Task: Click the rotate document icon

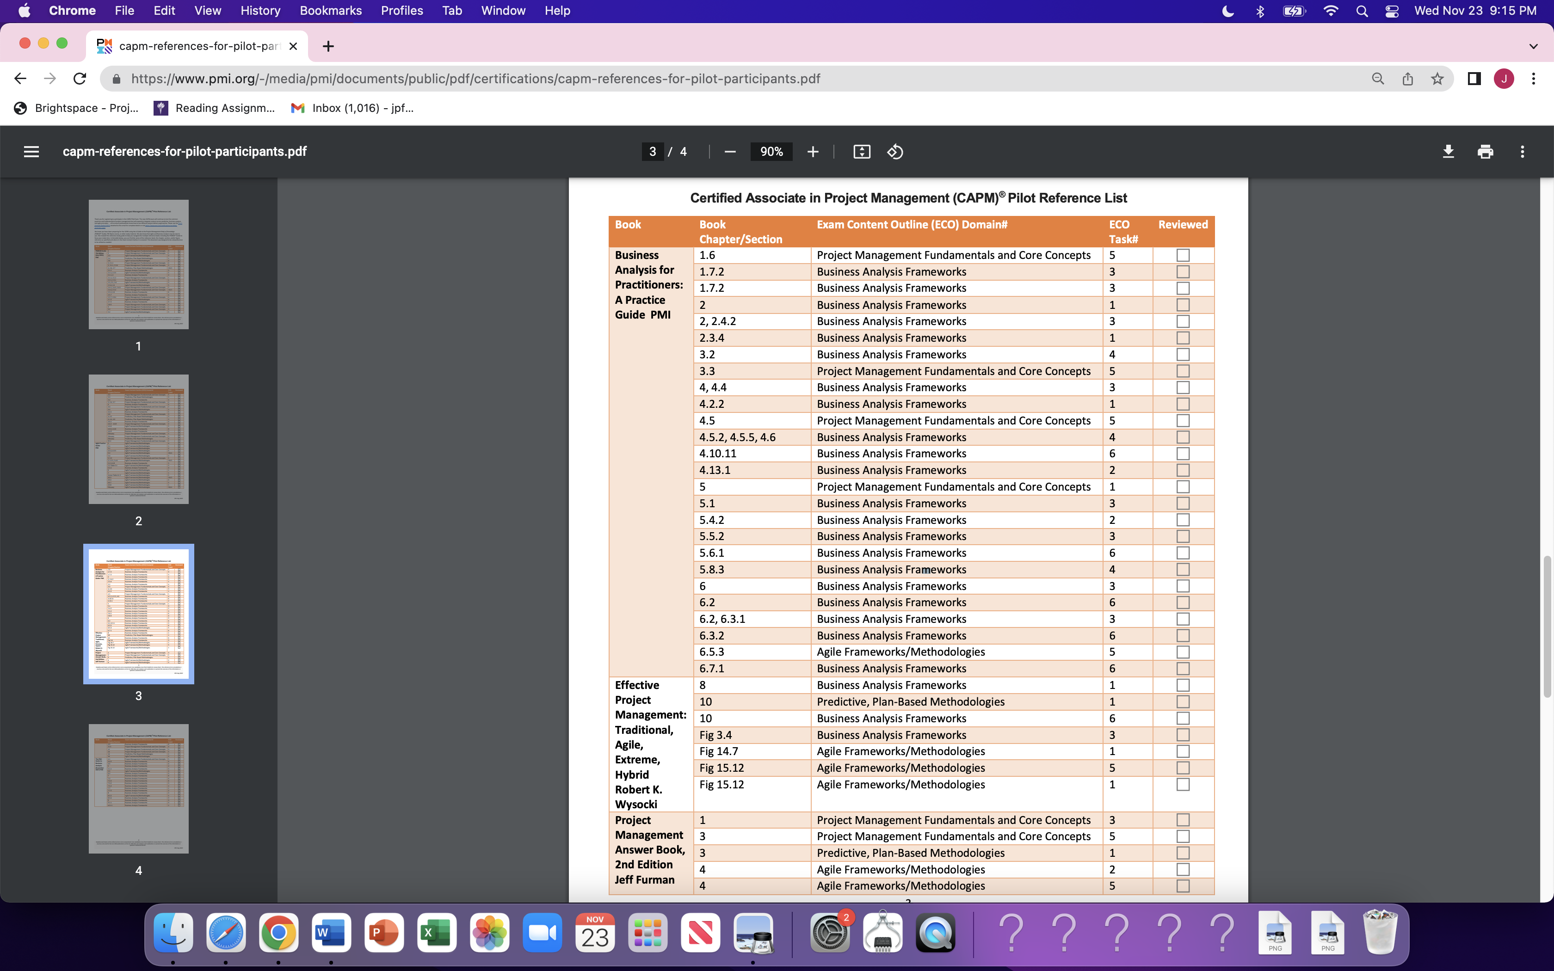Action: click(895, 151)
